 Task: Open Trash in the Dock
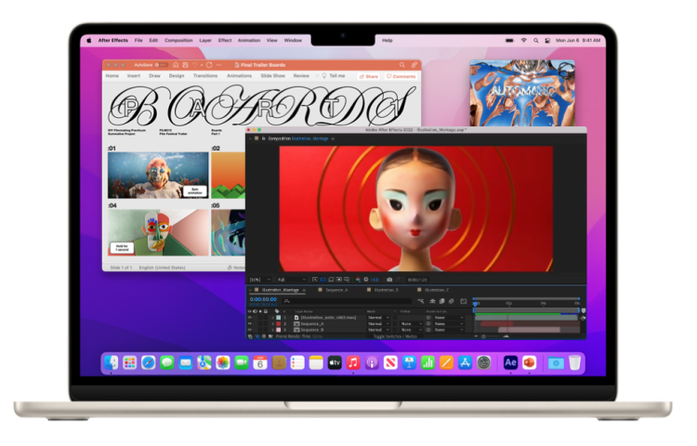pyautogui.click(x=575, y=362)
